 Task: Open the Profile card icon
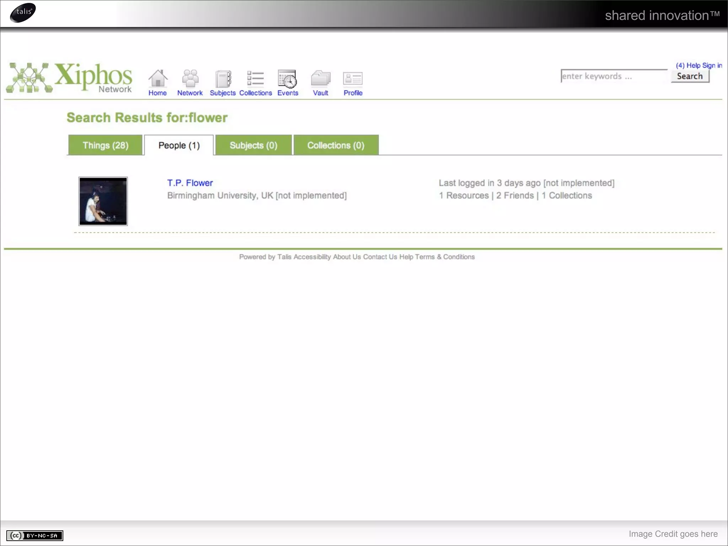click(353, 79)
